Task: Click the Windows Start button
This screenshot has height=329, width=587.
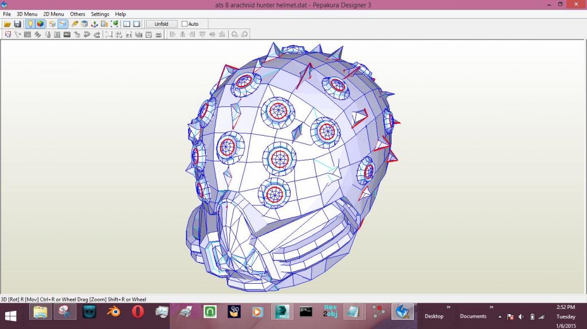Action: click(x=10, y=315)
